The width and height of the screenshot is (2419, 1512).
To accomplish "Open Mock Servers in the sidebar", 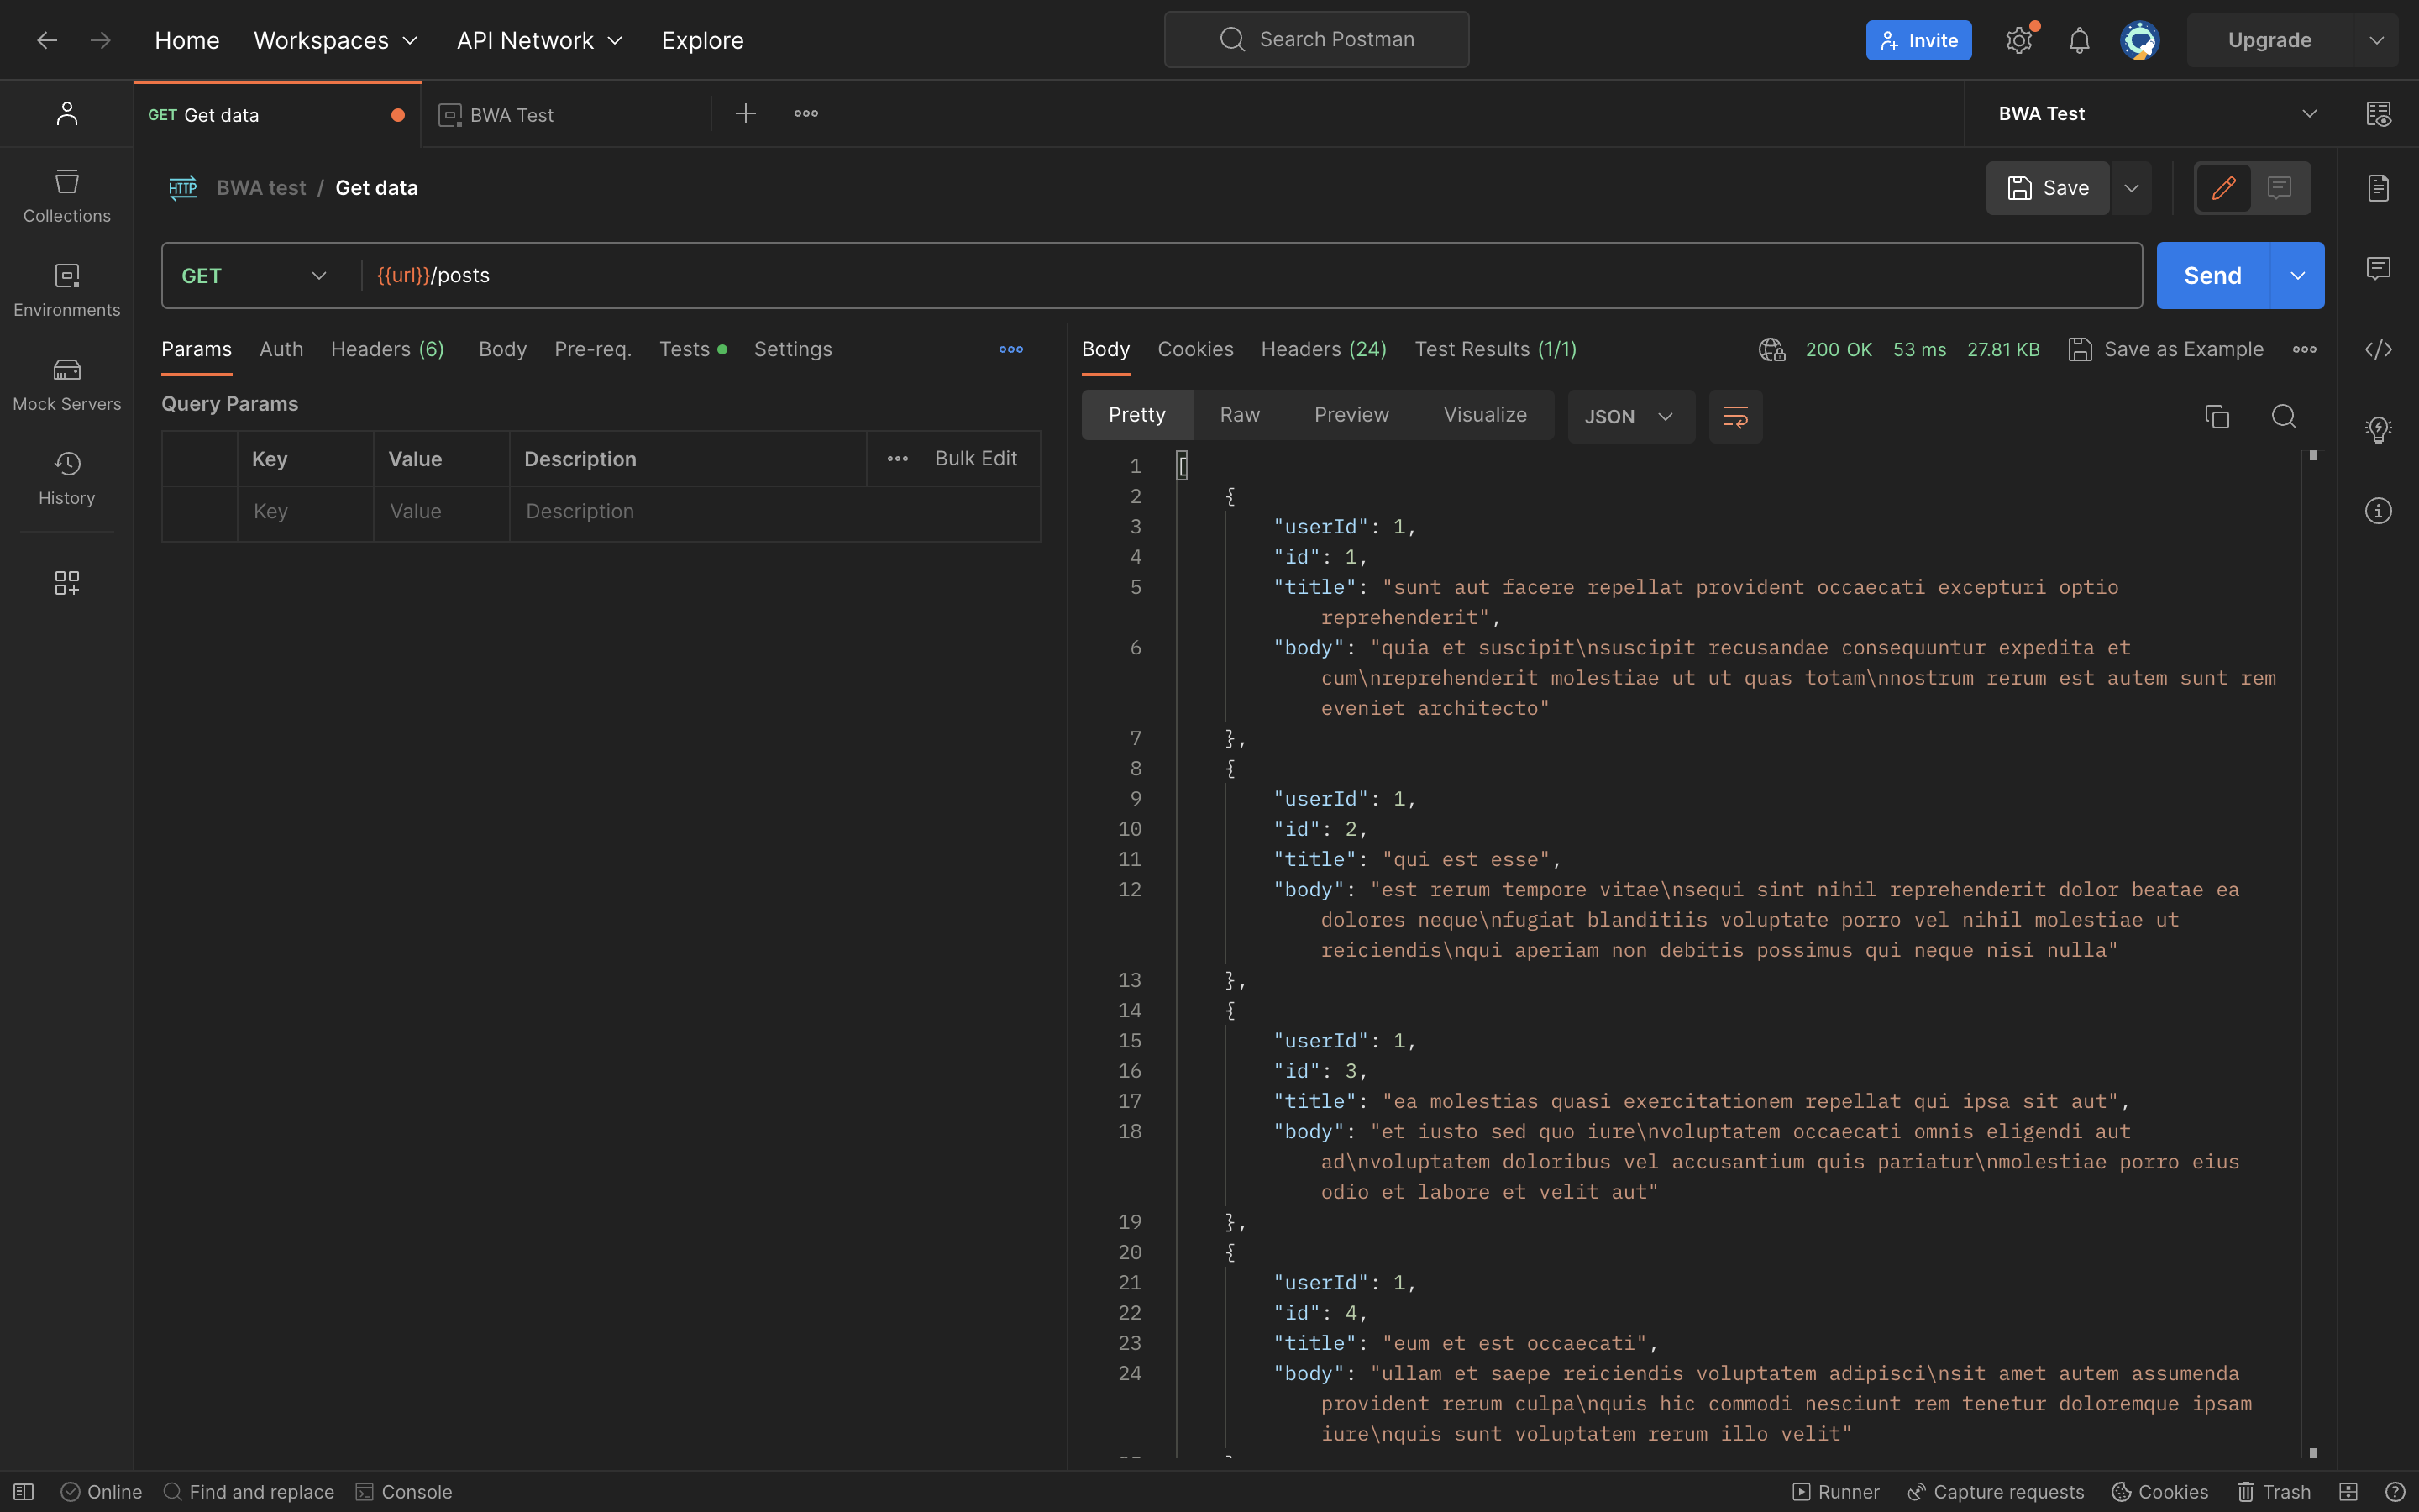I will point(67,384).
